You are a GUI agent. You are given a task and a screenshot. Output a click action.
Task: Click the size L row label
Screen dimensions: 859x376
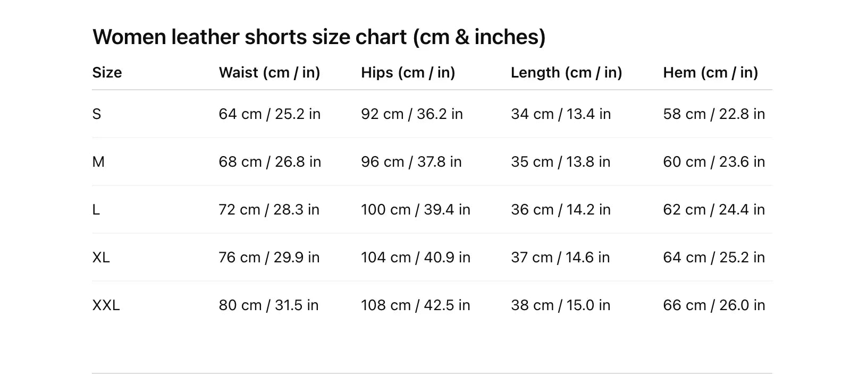point(96,210)
